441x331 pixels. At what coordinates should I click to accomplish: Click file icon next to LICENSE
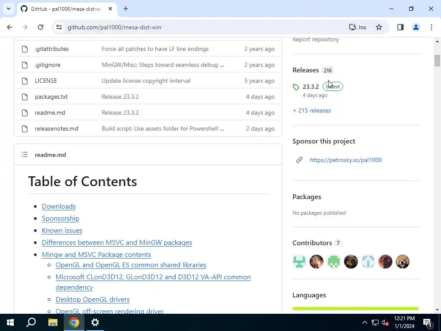coord(25,81)
